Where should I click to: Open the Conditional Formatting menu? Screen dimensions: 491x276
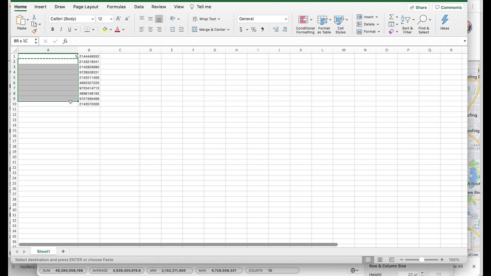(305, 25)
